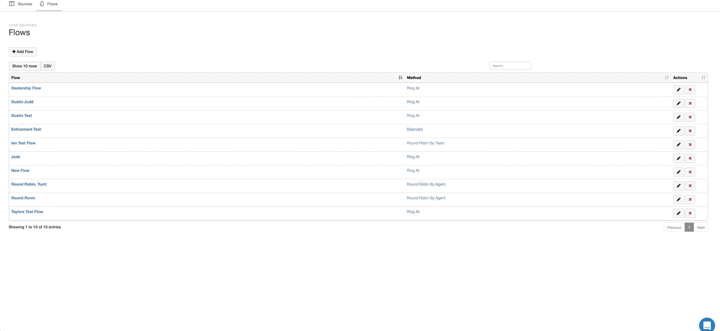The image size is (720, 331).
Task: Click the Round Robin By Team cell
Action: pos(426,143)
